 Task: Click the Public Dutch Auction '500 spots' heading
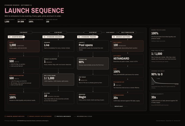14,78
